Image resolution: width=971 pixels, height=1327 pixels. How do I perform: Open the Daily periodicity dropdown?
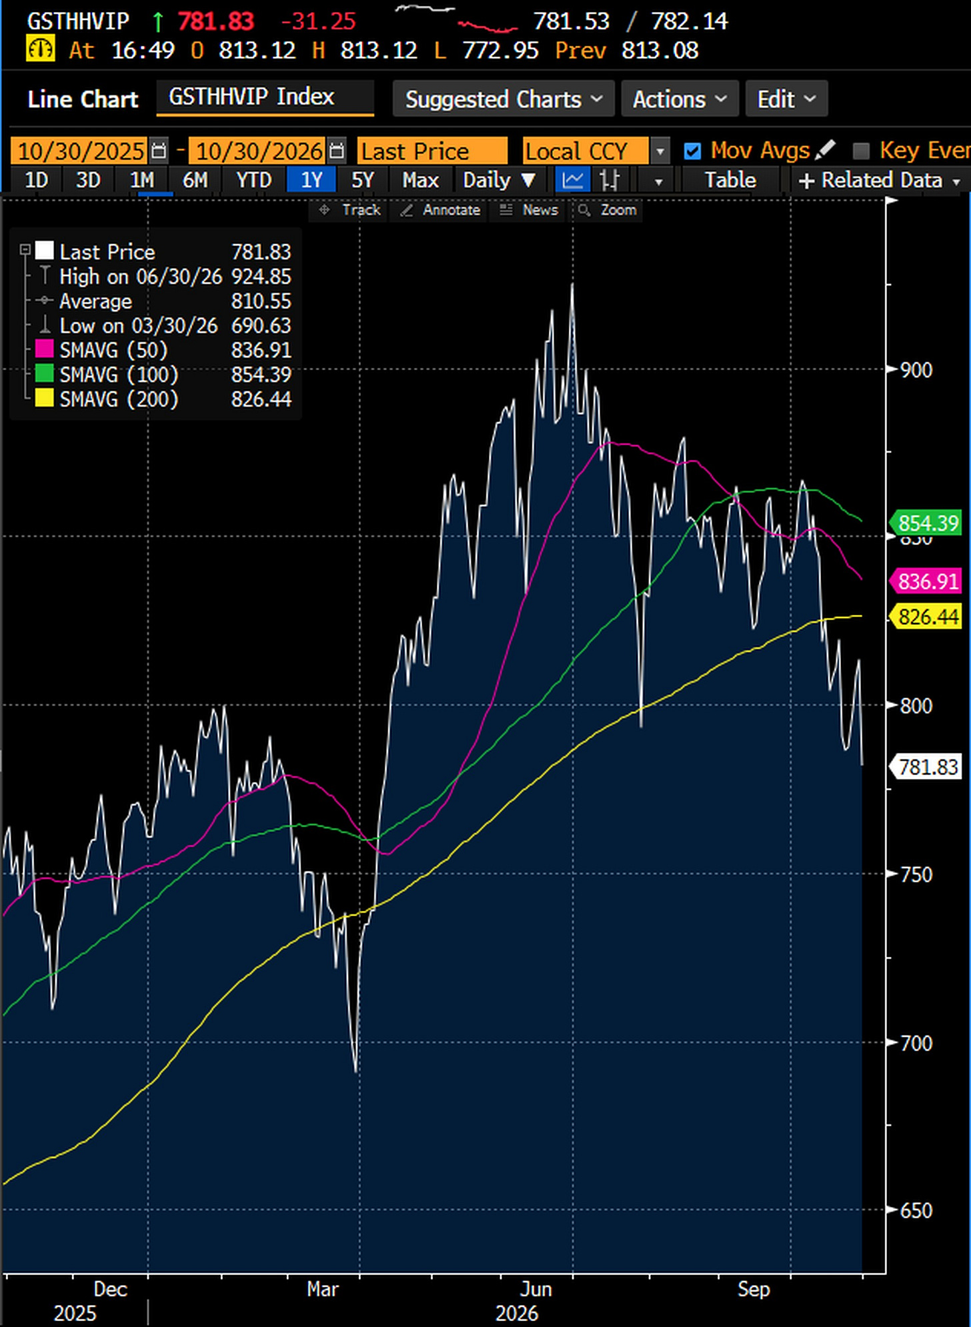[499, 180]
